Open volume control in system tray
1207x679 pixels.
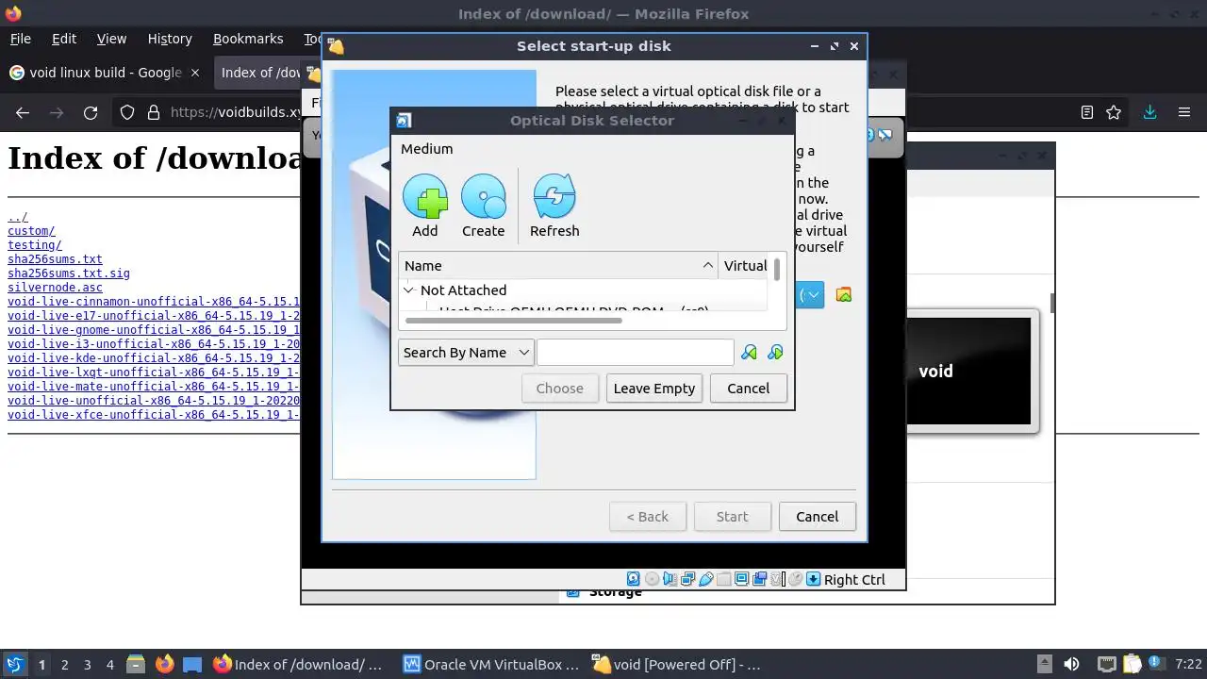(x=1071, y=665)
